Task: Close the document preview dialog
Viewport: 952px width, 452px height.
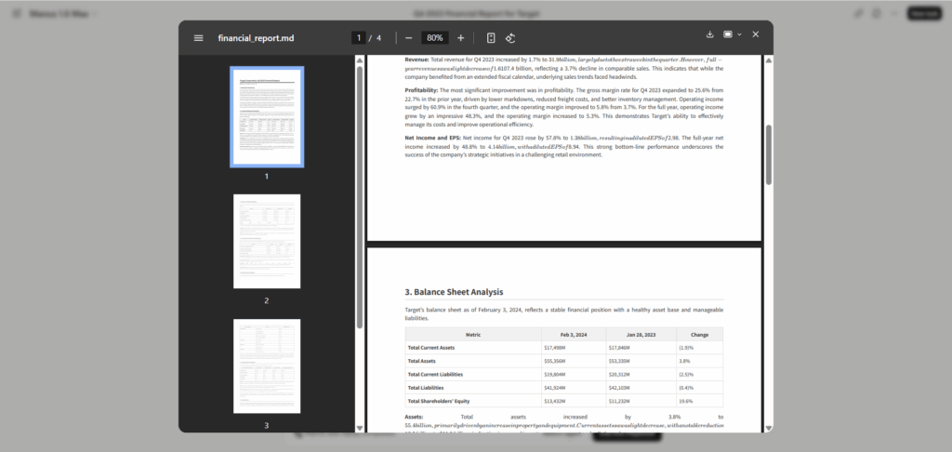Action: click(755, 34)
